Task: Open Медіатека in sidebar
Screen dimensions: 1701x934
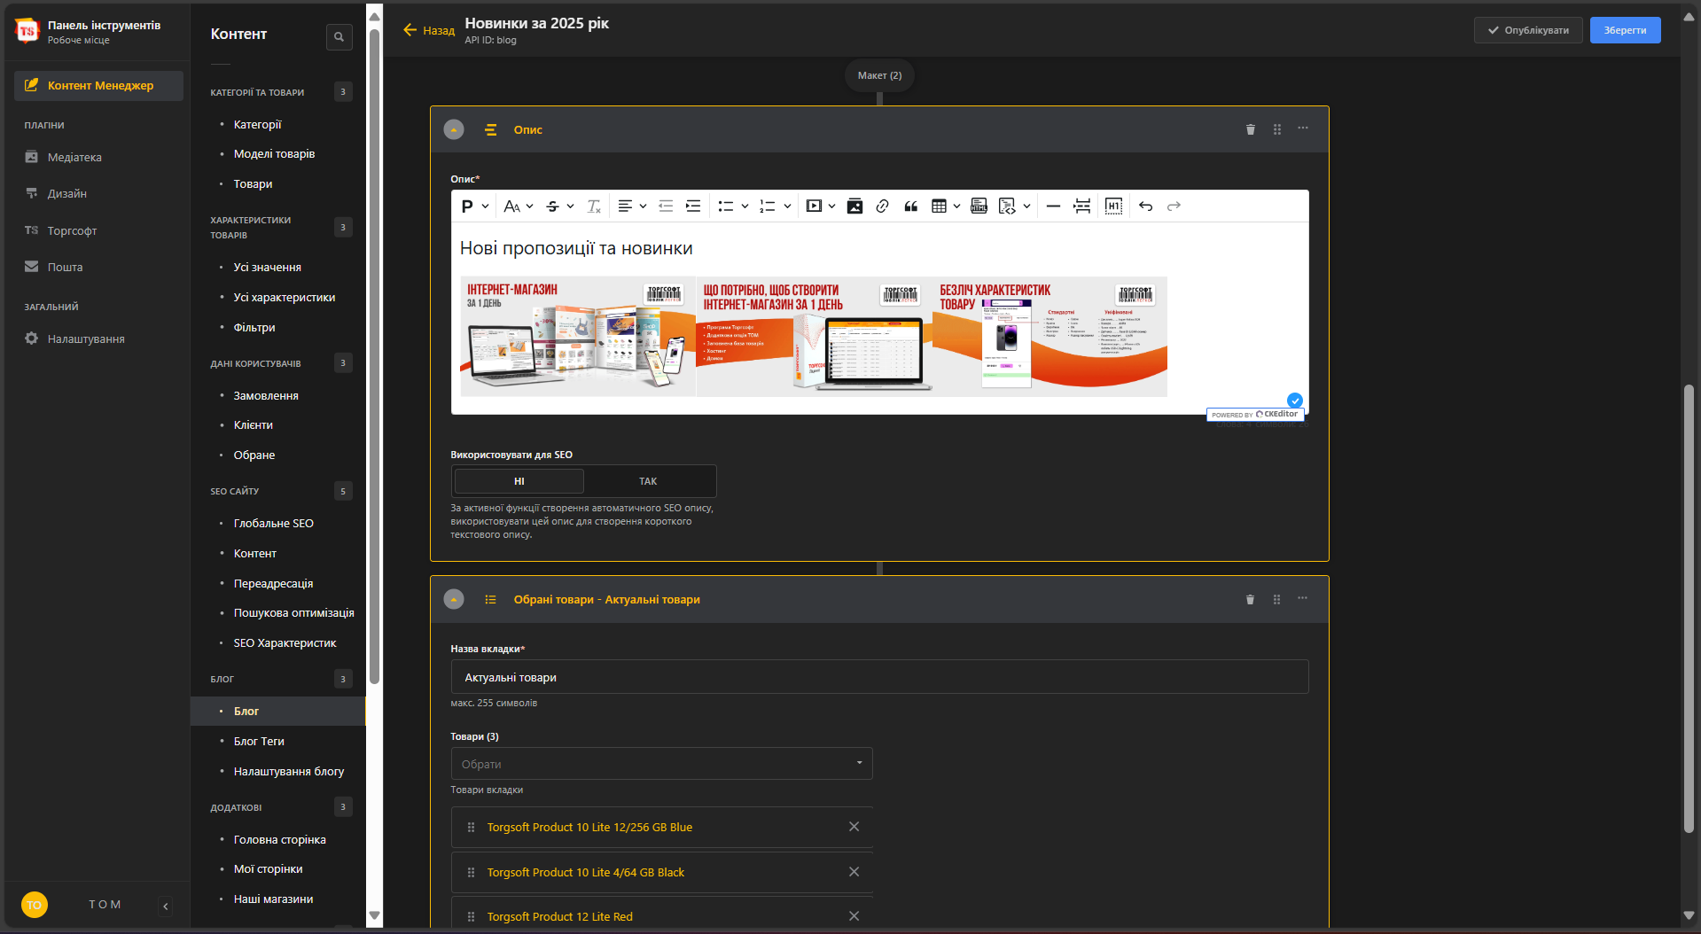Action: 74,157
